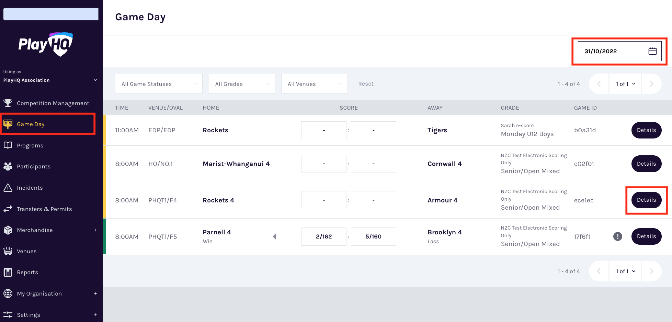The width and height of the screenshot is (672, 322).
Task: Open the All Venues filter dropdown
Action: tap(314, 84)
